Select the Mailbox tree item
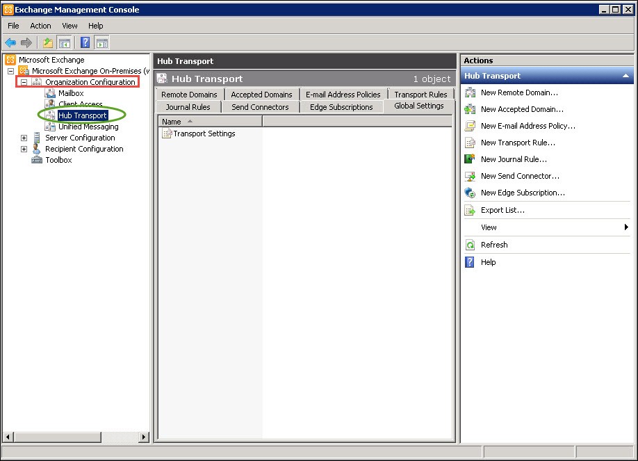638x461 pixels. click(x=71, y=93)
